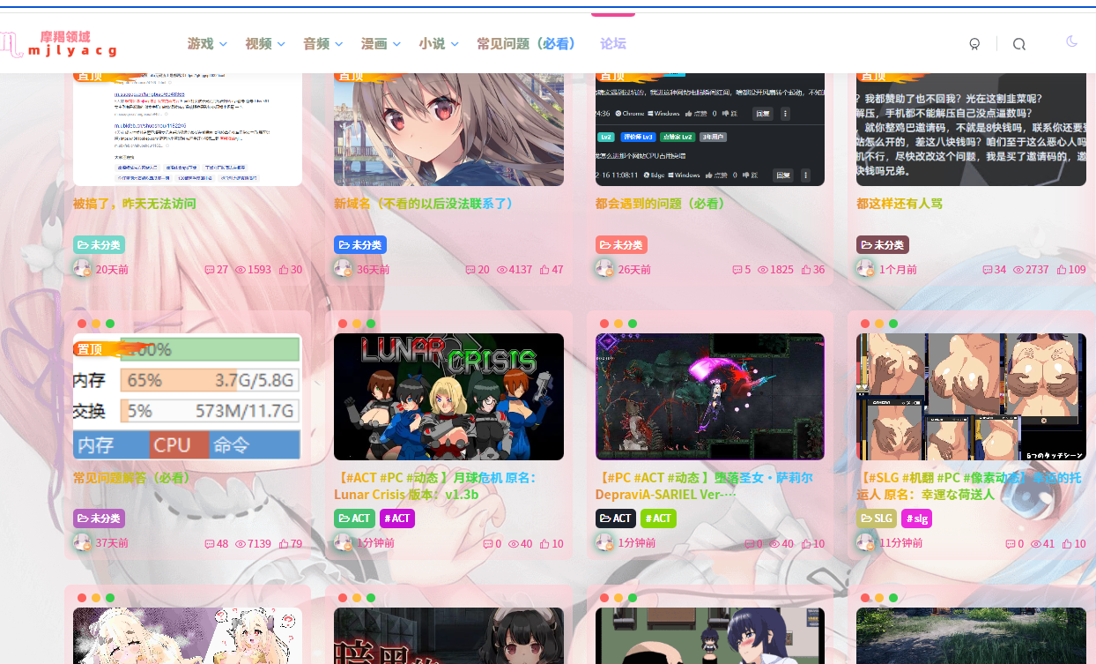Click the like thumb icon showing 30
Image resolution: width=1096 pixels, height=664 pixels.
(283, 270)
